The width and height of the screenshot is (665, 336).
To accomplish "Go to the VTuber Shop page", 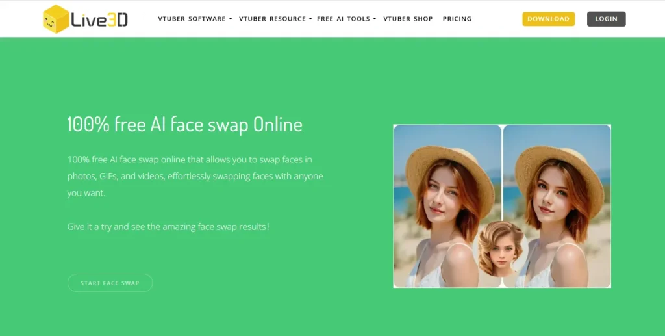I will tap(408, 19).
